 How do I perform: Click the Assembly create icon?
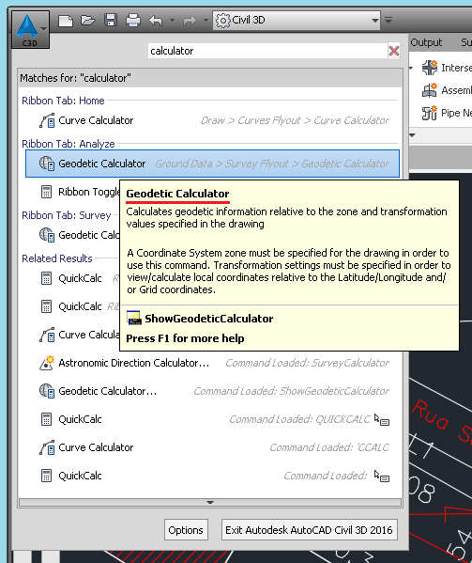point(430,90)
